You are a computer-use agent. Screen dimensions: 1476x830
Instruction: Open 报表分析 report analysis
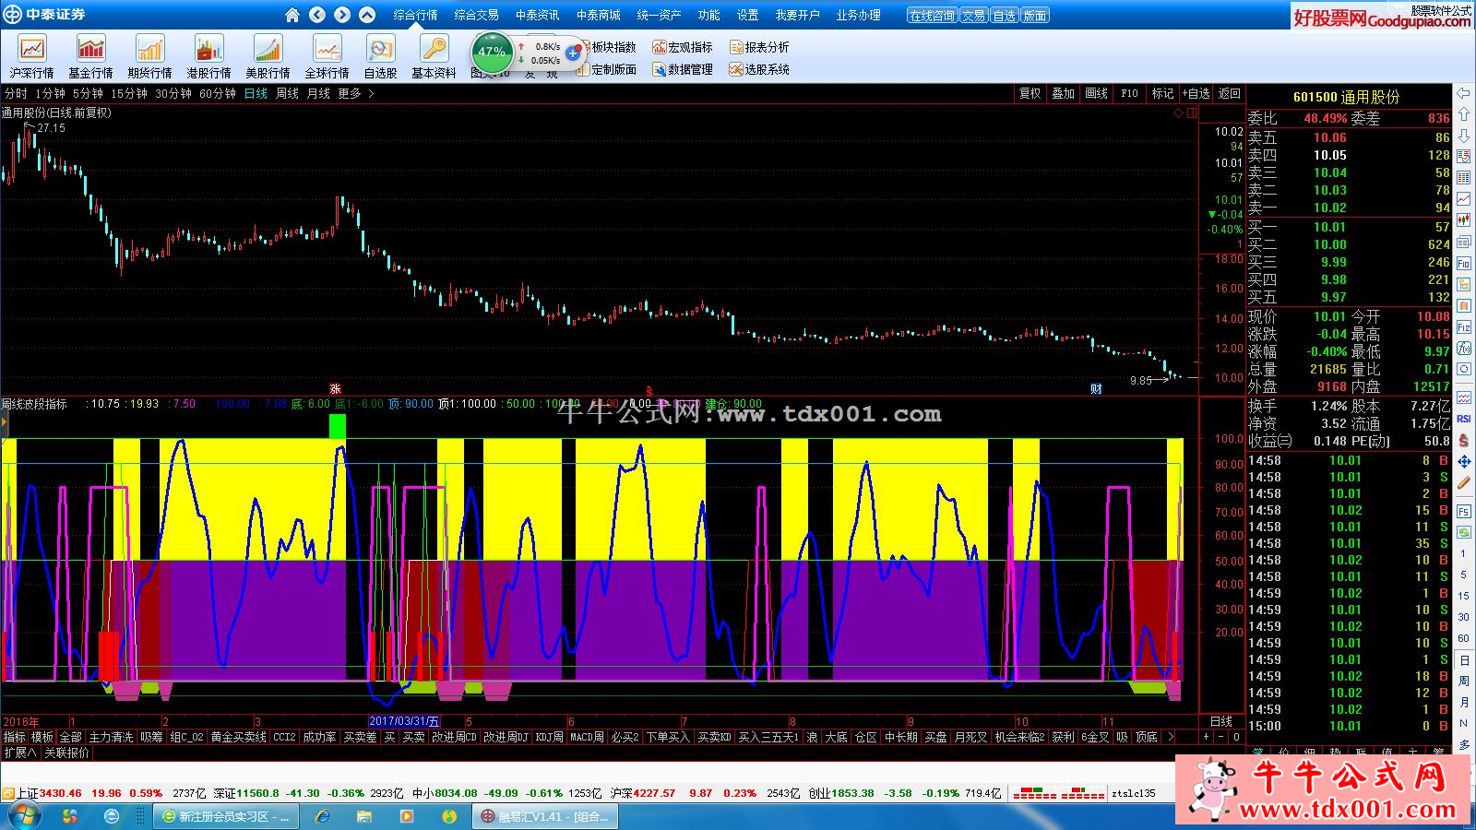[x=759, y=47]
